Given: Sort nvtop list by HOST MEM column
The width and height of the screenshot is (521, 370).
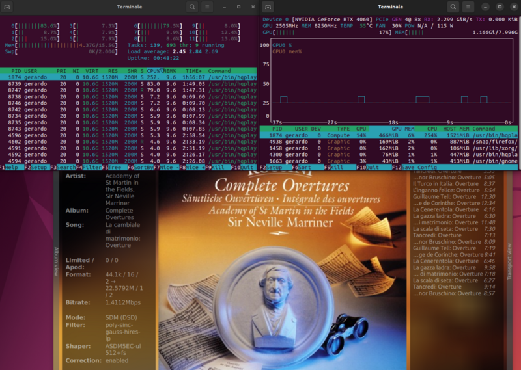Looking at the screenshot, I should pos(456,129).
